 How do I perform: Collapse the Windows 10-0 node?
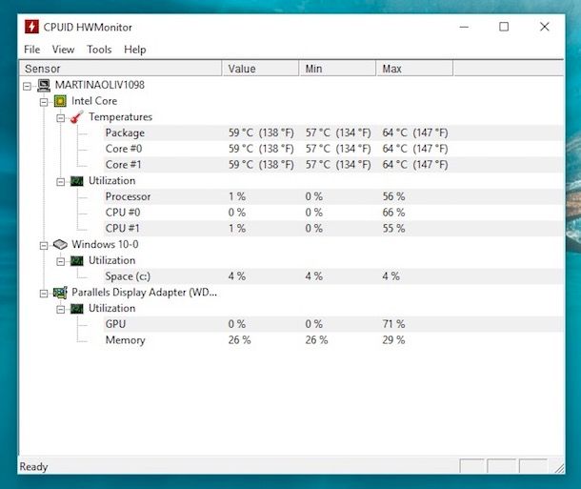pyautogui.click(x=44, y=245)
